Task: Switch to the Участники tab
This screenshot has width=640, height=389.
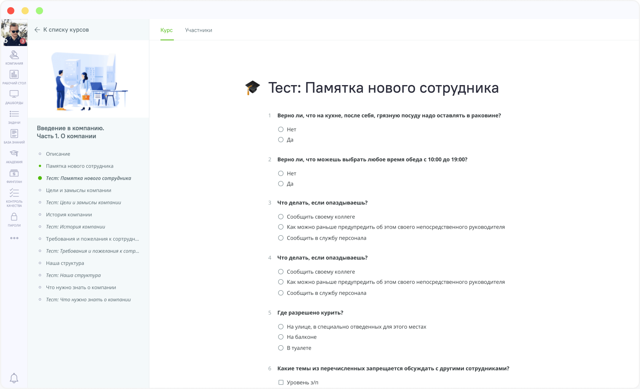Action: click(x=199, y=30)
